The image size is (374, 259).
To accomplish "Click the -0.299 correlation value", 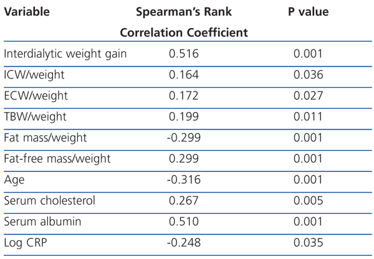I will click(x=182, y=138).
